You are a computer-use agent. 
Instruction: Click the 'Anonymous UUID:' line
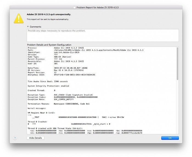[x=61, y=75]
